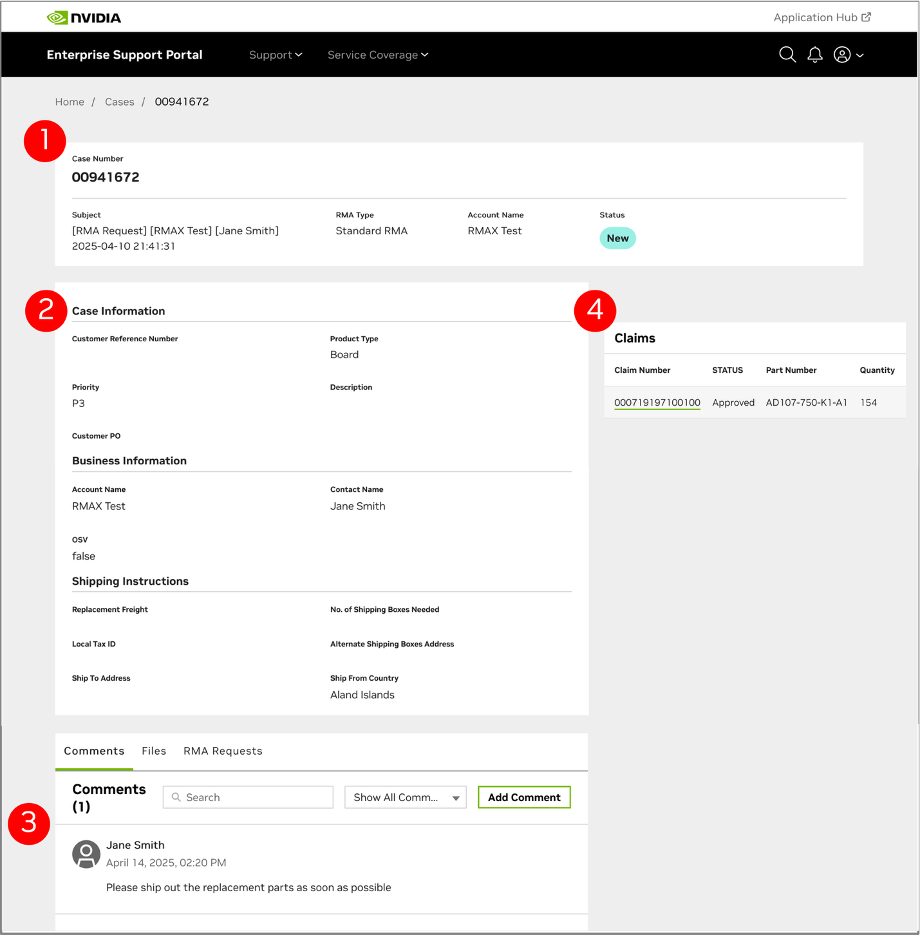920x935 pixels.
Task: Go to Cases breadcrumb
Action: 120,102
